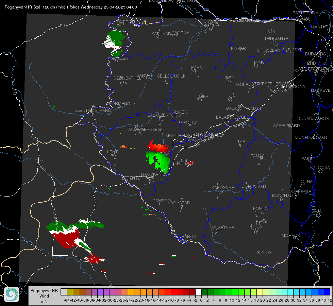Click the DOMBÓVÁR city label
Image resolution: width=333 pixels, height=306 pixels.
coord(253,186)
